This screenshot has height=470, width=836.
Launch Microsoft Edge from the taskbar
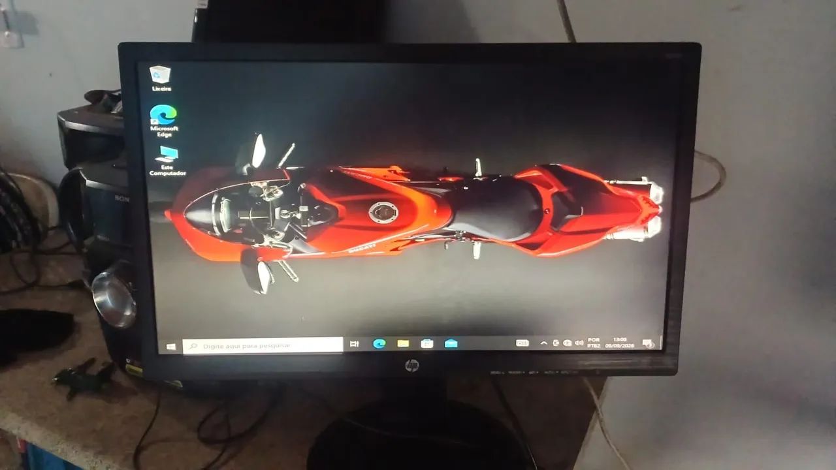tap(379, 343)
